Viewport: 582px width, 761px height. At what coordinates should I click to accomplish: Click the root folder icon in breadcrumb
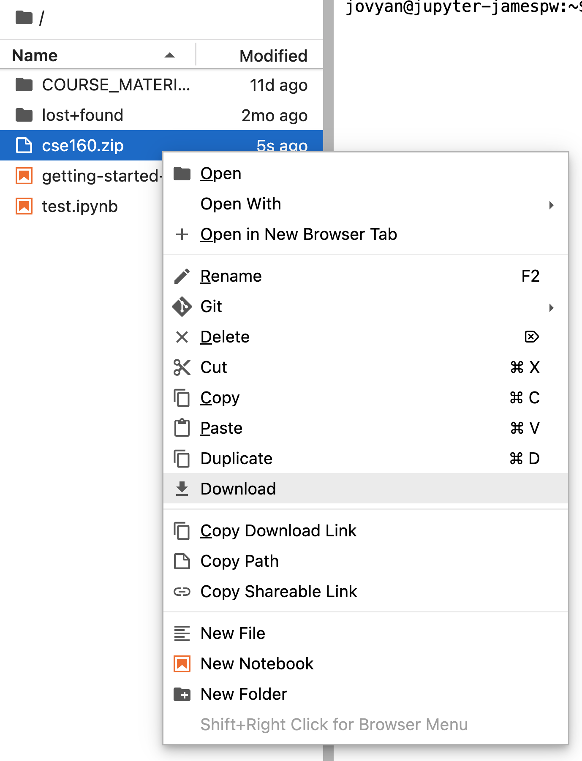(x=23, y=17)
